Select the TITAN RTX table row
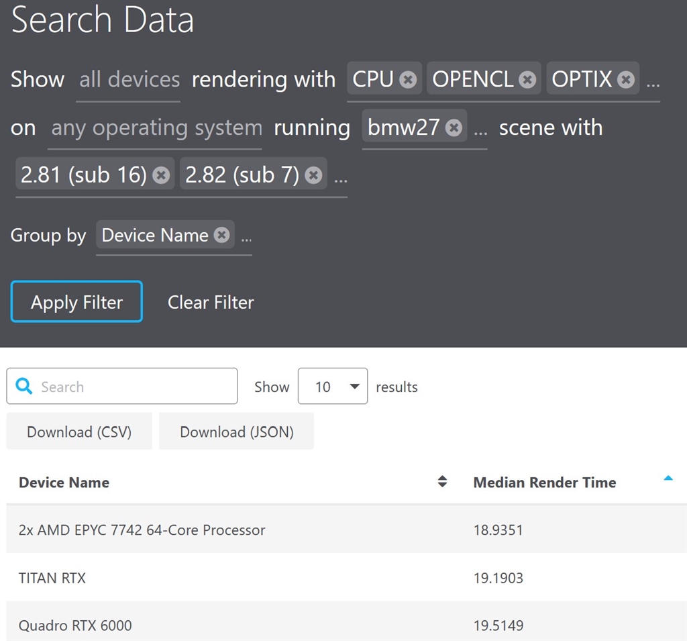The image size is (687, 641). pos(268,578)
